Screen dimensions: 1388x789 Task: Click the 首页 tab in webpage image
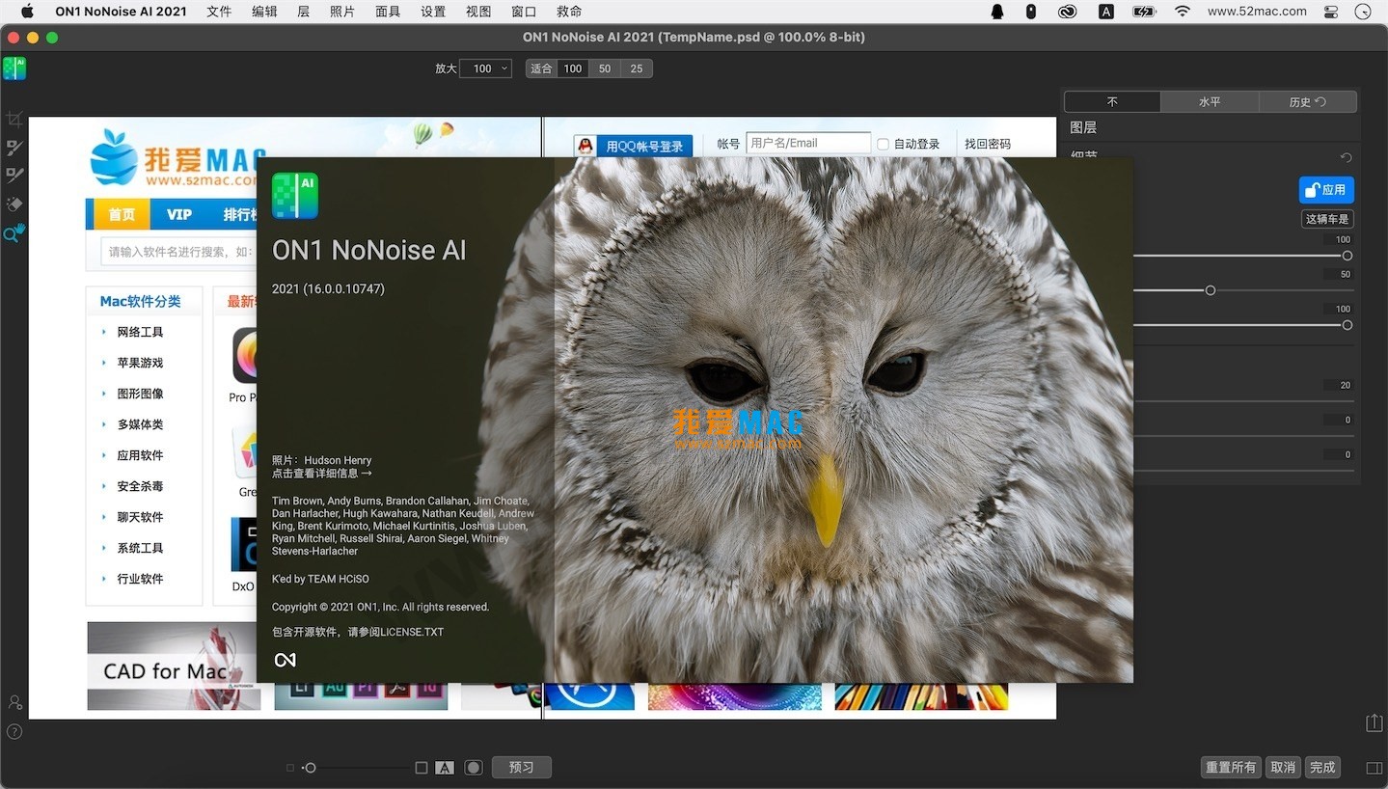pos(122,214)
